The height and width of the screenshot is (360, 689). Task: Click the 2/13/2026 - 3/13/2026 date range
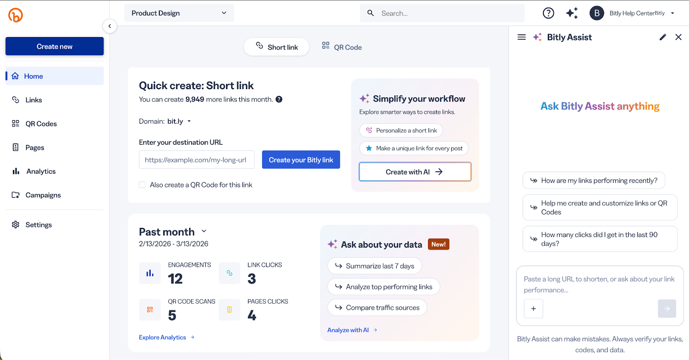(x=174, y=244)
